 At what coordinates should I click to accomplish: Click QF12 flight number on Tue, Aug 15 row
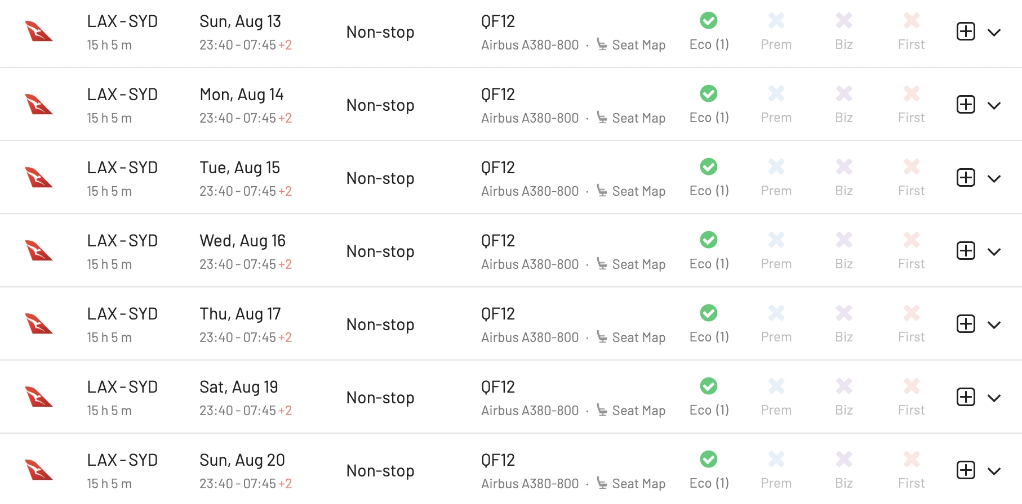[x=498, y=168]
